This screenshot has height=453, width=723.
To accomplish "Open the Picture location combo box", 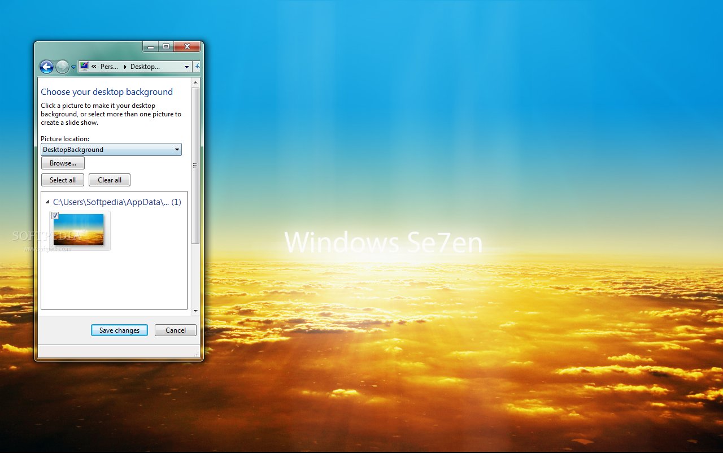I will click(111, 150).
